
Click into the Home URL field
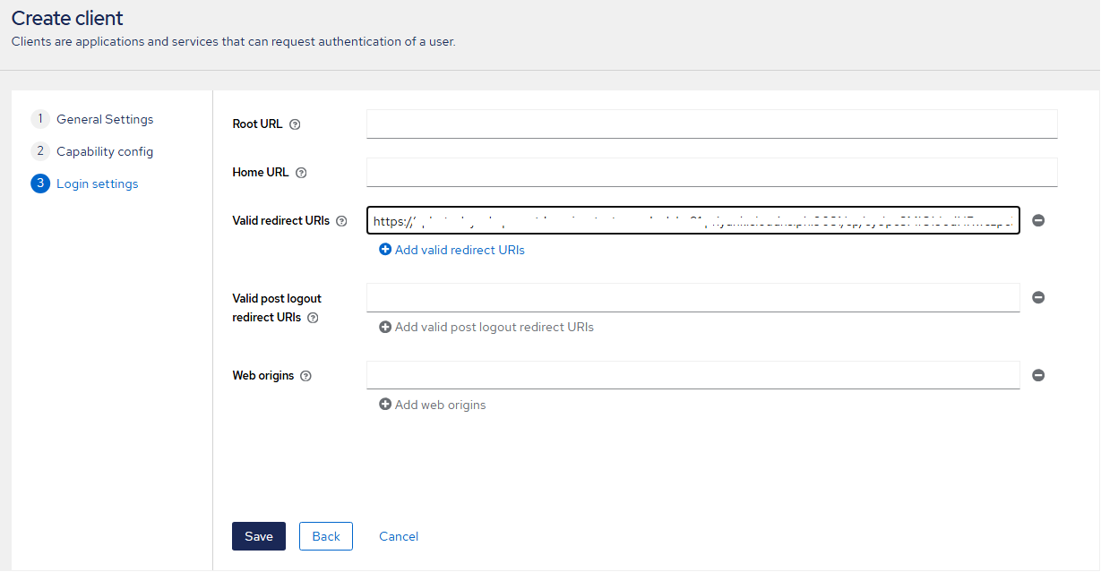(x=711, y=172)
